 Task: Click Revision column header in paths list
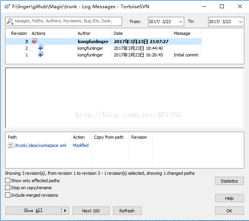coord(141,137)
